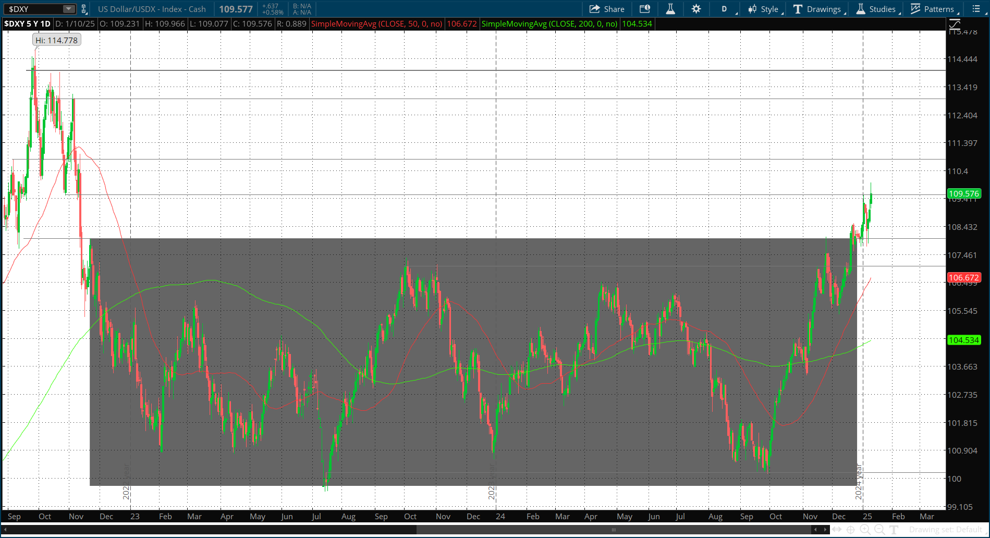Select the SimpleMovingAvg 200 study label
Screen dimensions: 990x538
click(549, 24)
